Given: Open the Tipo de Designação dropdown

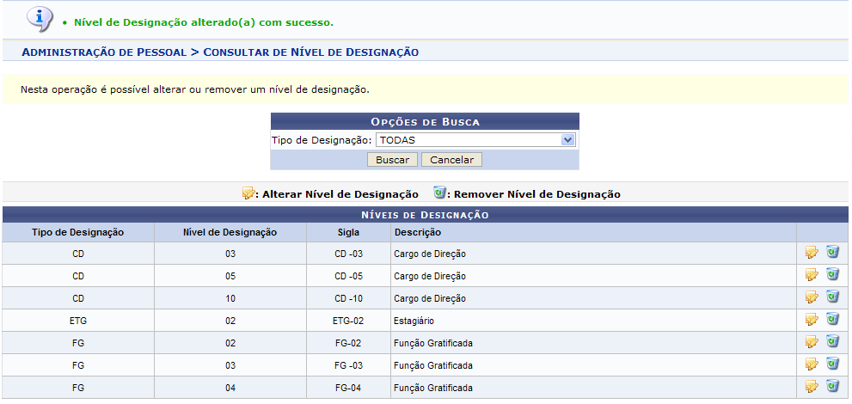Looking at the screenshot, I should pyautogui.click(x=475, y=139).
